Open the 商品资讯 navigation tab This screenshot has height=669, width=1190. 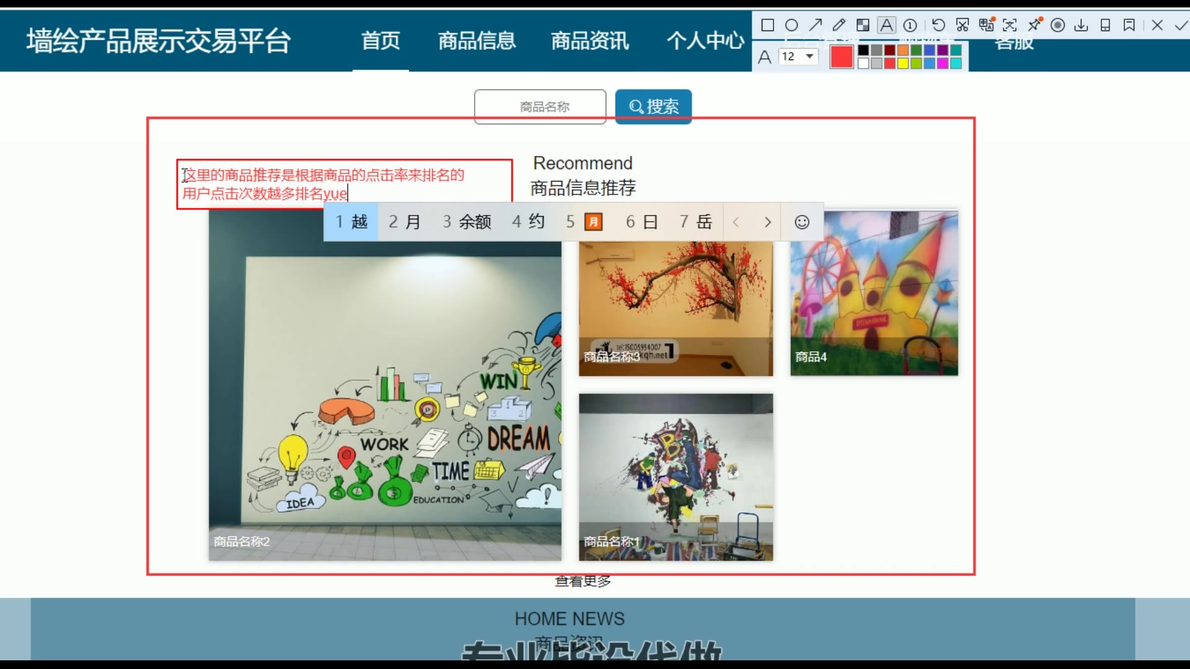[x=590, y=41]
